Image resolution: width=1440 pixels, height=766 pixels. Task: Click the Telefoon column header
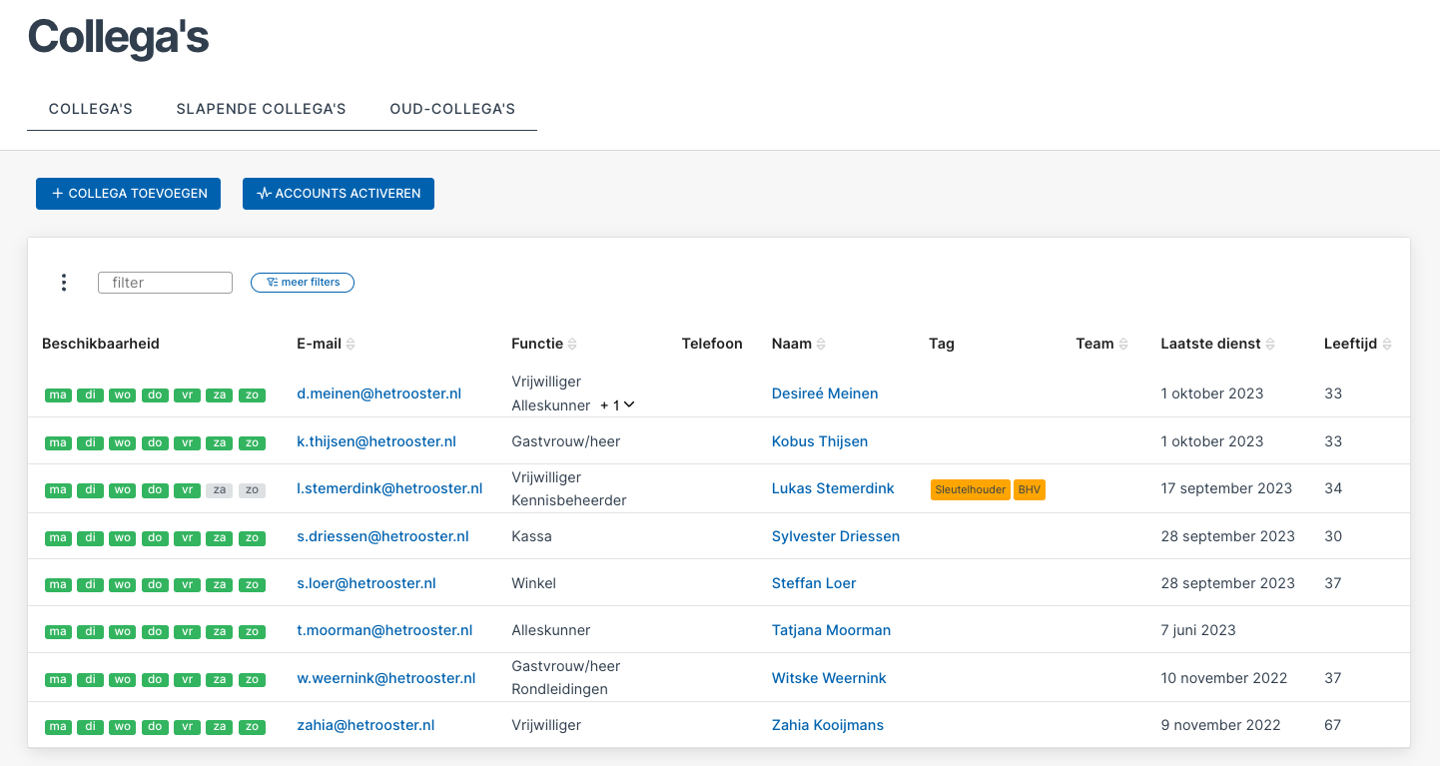pyautogui.click(x=712, y=344)
